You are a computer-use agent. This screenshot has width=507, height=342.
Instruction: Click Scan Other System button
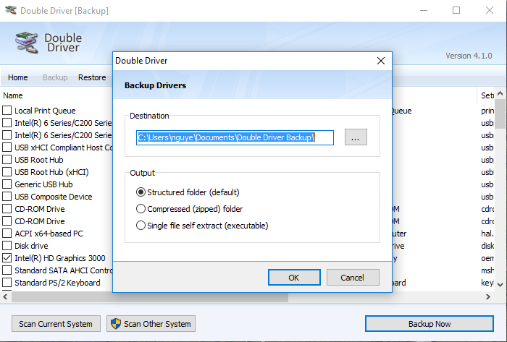[x=151, y=324]
